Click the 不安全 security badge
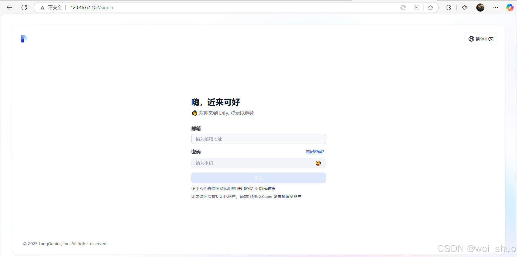 (51, 7)
